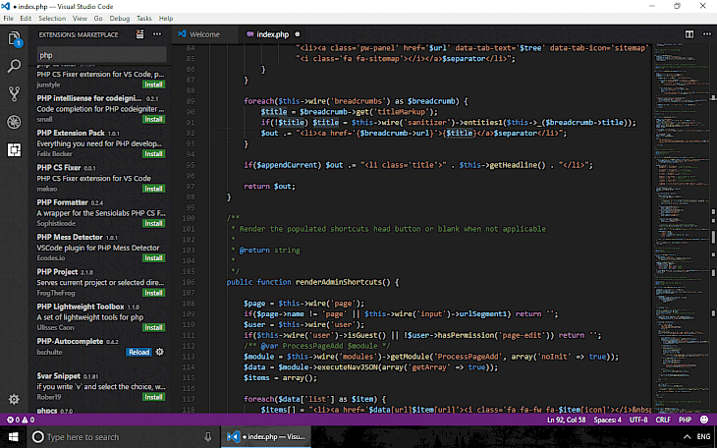Open the Selection menu
The image size is (717, 448).
click(52, 19)
